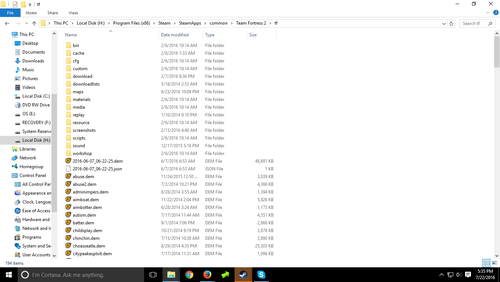
Task: Open the Home ribbon tab
Action: pos(31,13)
